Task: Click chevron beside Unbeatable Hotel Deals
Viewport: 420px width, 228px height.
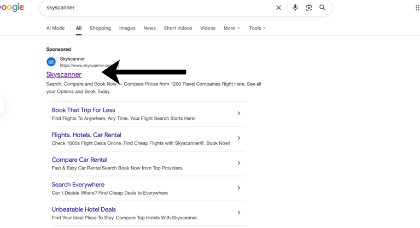Action: pyautogui.click(x=238, y=213)
